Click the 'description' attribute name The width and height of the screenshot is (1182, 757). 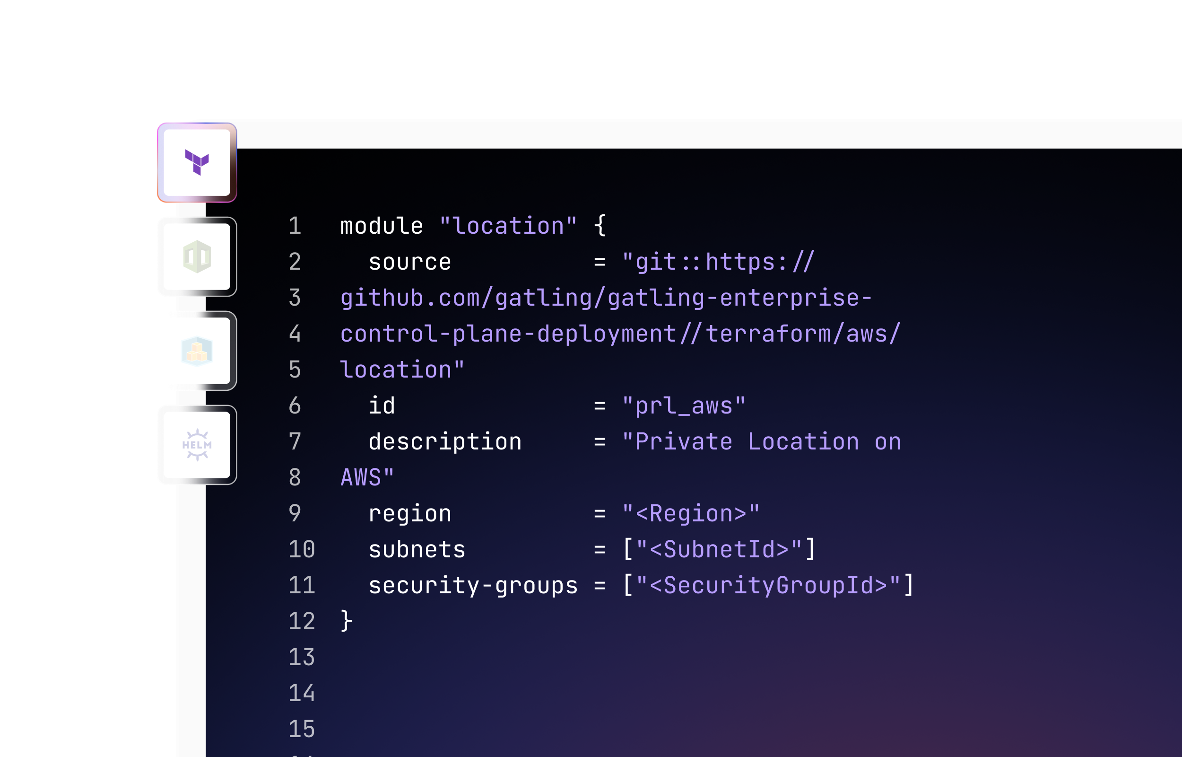click(x=445, y=442)
